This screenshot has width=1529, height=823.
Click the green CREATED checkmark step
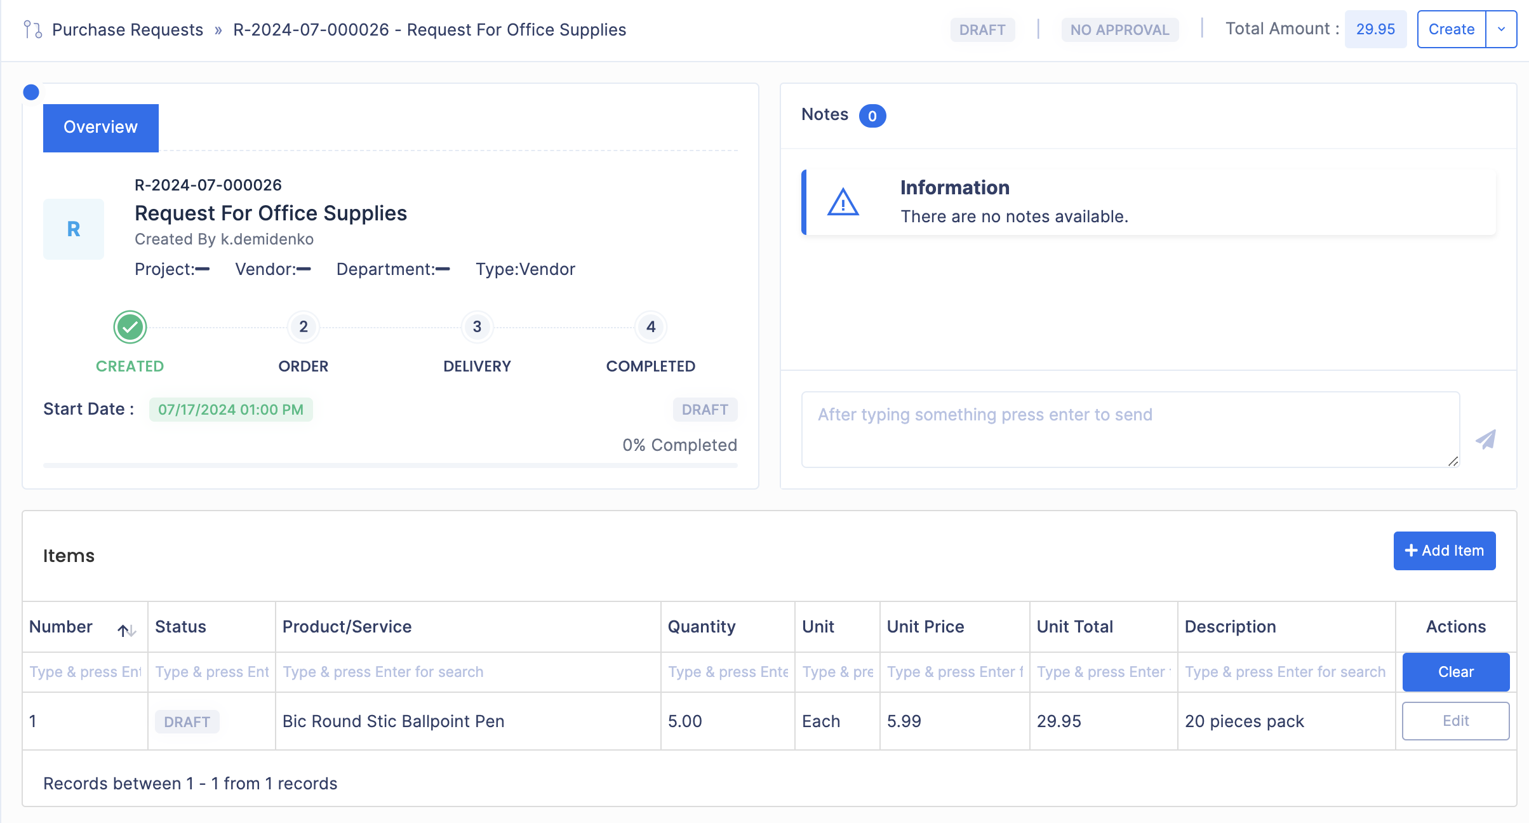click(130, 327)
